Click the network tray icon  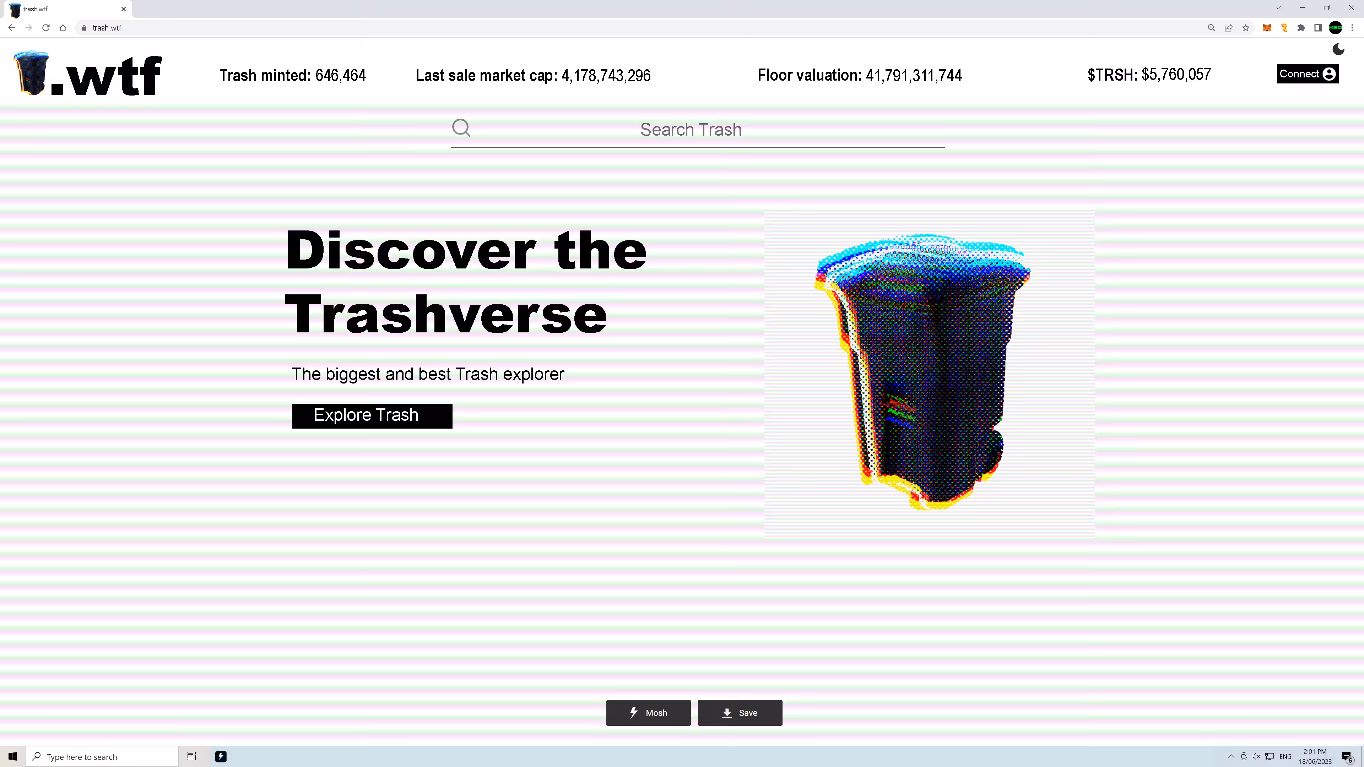[1269, 756]
